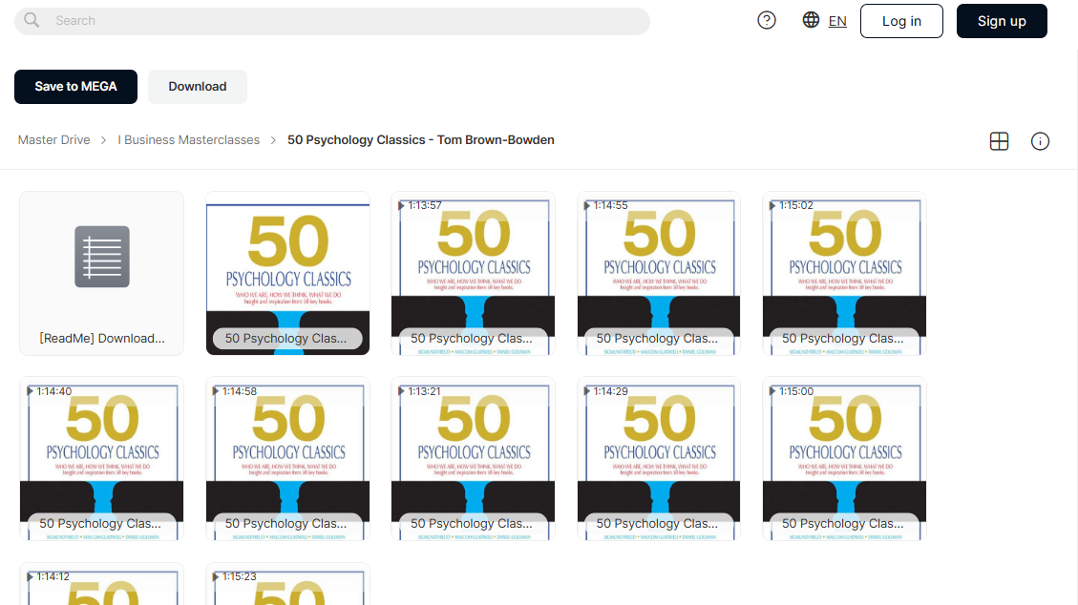
Task: Open video with duration 1:15:02
Action: [844, 273]
